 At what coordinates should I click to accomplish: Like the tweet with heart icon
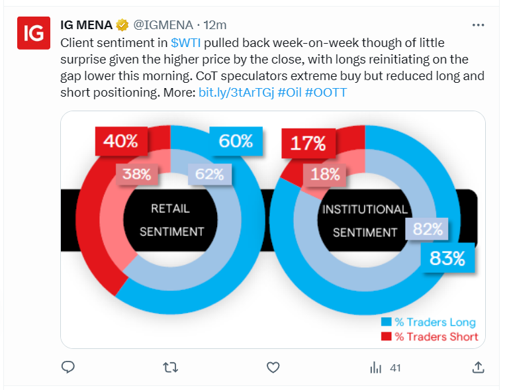coord(273,367)
